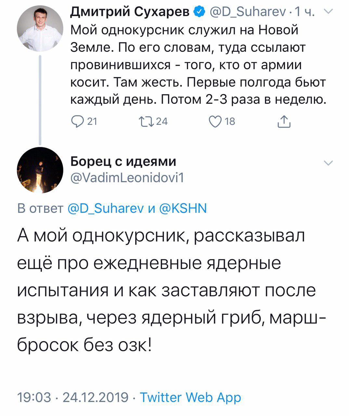This screenshot has height=416, width=349.
Task: Follow the @D_Suharev mention in the reply line
Action: tap(106, 208)
